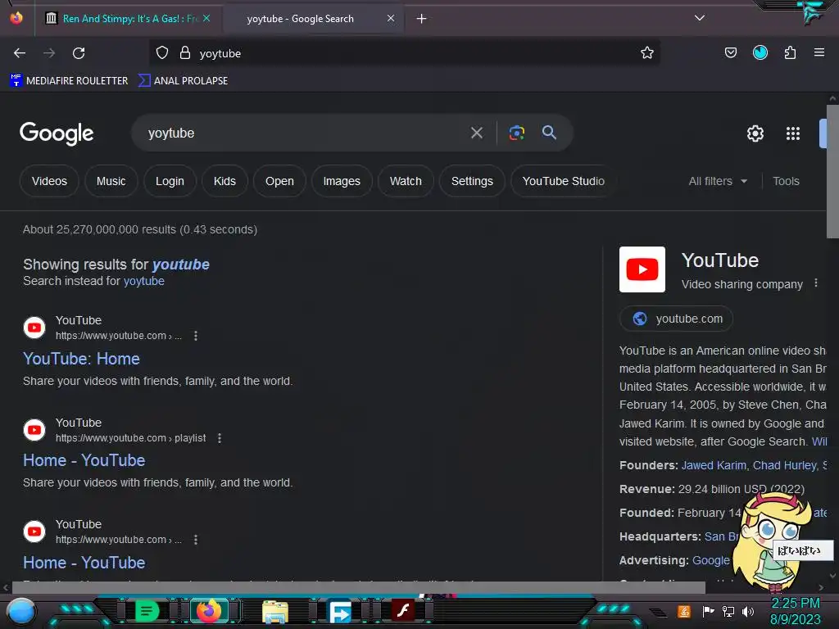View site security padlock info

click(184, 52)
